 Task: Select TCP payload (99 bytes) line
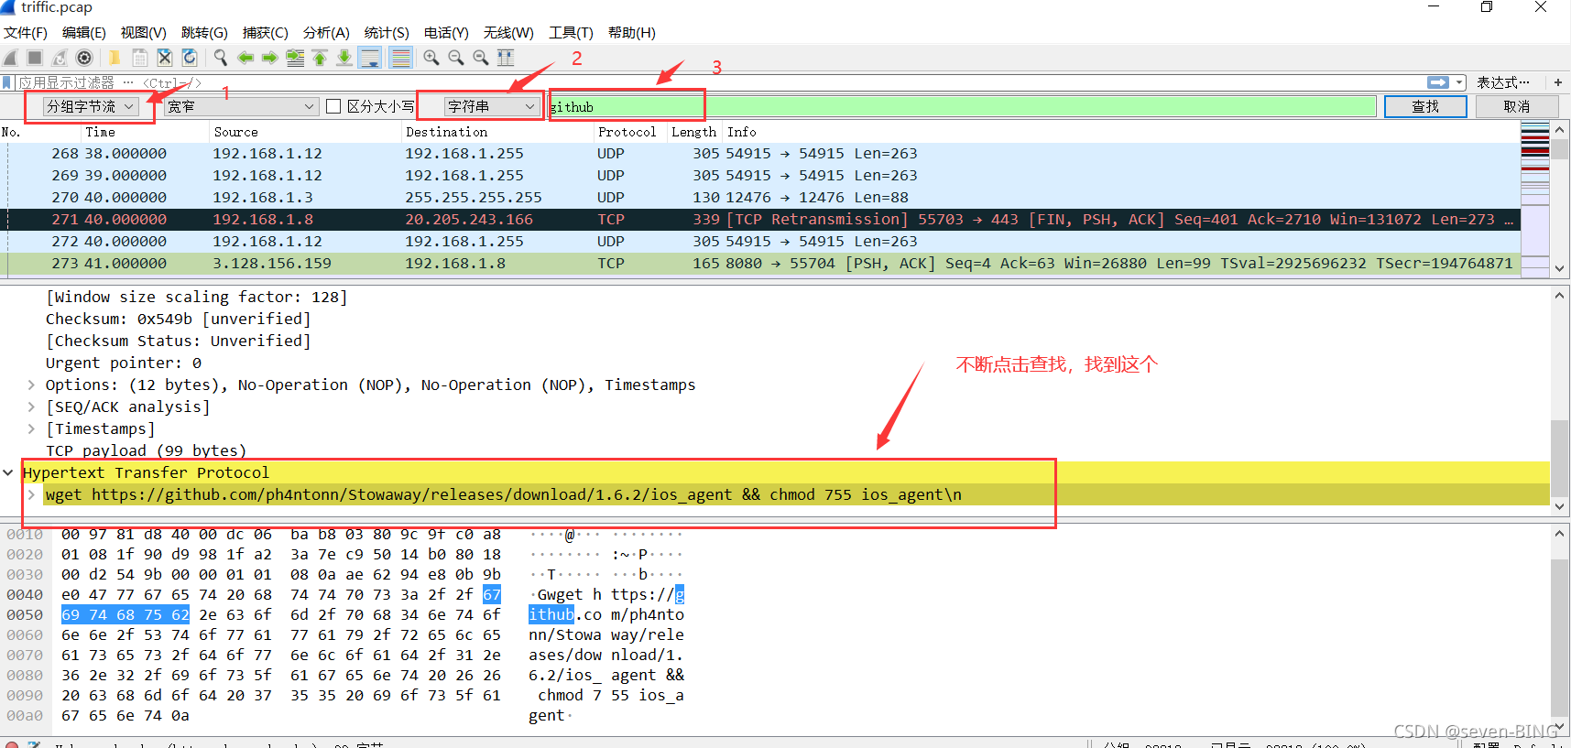147,451
